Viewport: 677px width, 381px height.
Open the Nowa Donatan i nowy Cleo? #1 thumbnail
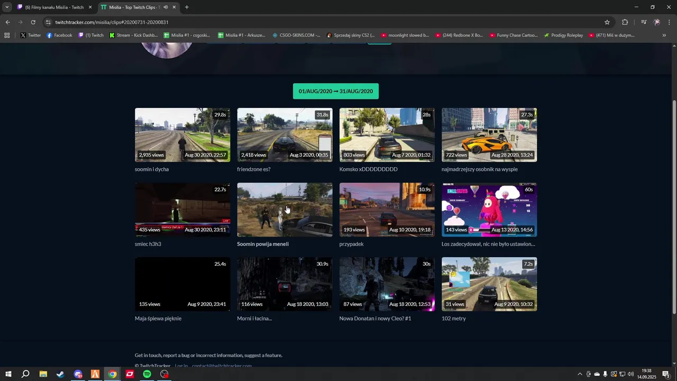click(x=387, y=284)
